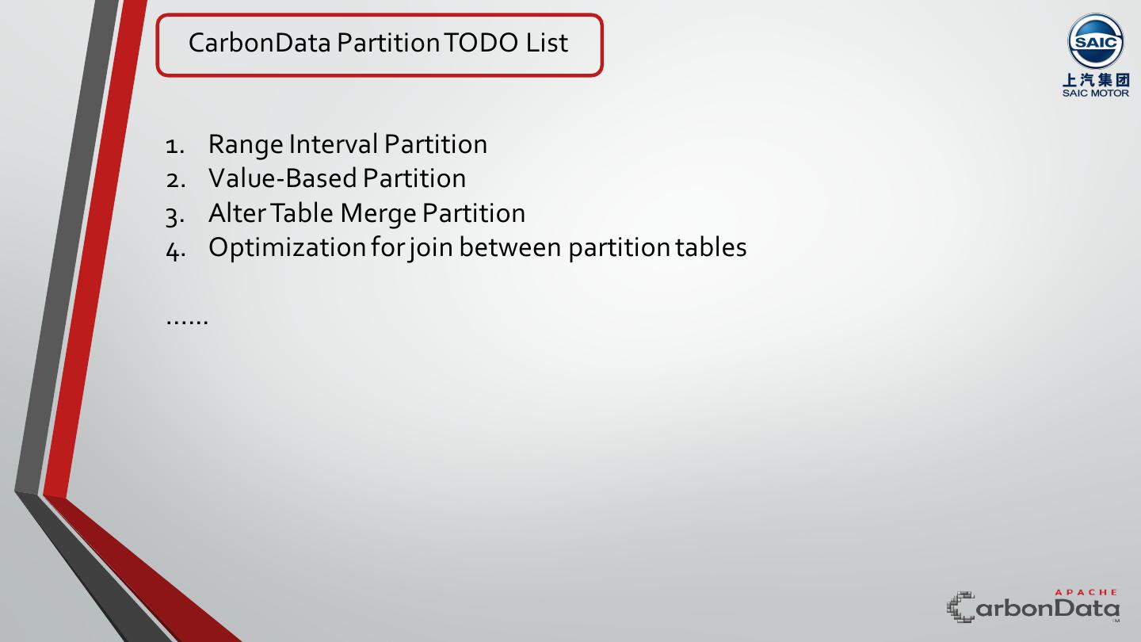
Task: Click the 'arbonData' wordmark in bottom logo
Action: [1048, 609]
